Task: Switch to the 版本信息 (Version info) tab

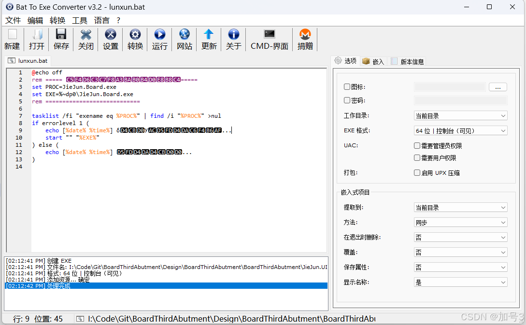Action: (x=408, y=61)
